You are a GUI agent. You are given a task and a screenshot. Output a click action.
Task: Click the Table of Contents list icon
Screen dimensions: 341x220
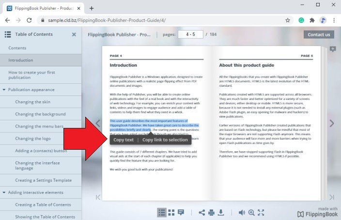tap(8, 34)
